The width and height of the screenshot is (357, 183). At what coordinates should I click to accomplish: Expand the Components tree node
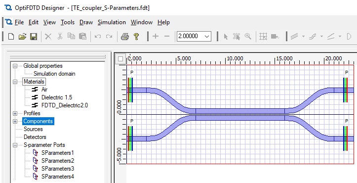15,121
